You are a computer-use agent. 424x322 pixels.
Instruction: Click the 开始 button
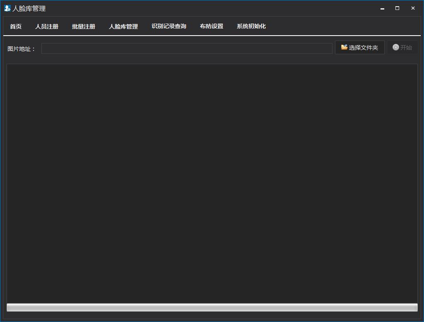[x=402, y=47]
